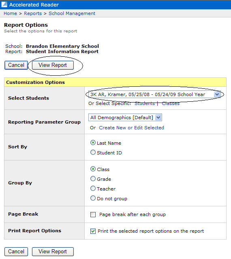Click the Print Report Options label

pyautogui.click(x=35, y=231)
